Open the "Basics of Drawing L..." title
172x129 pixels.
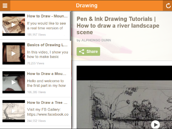click(47, 45)
